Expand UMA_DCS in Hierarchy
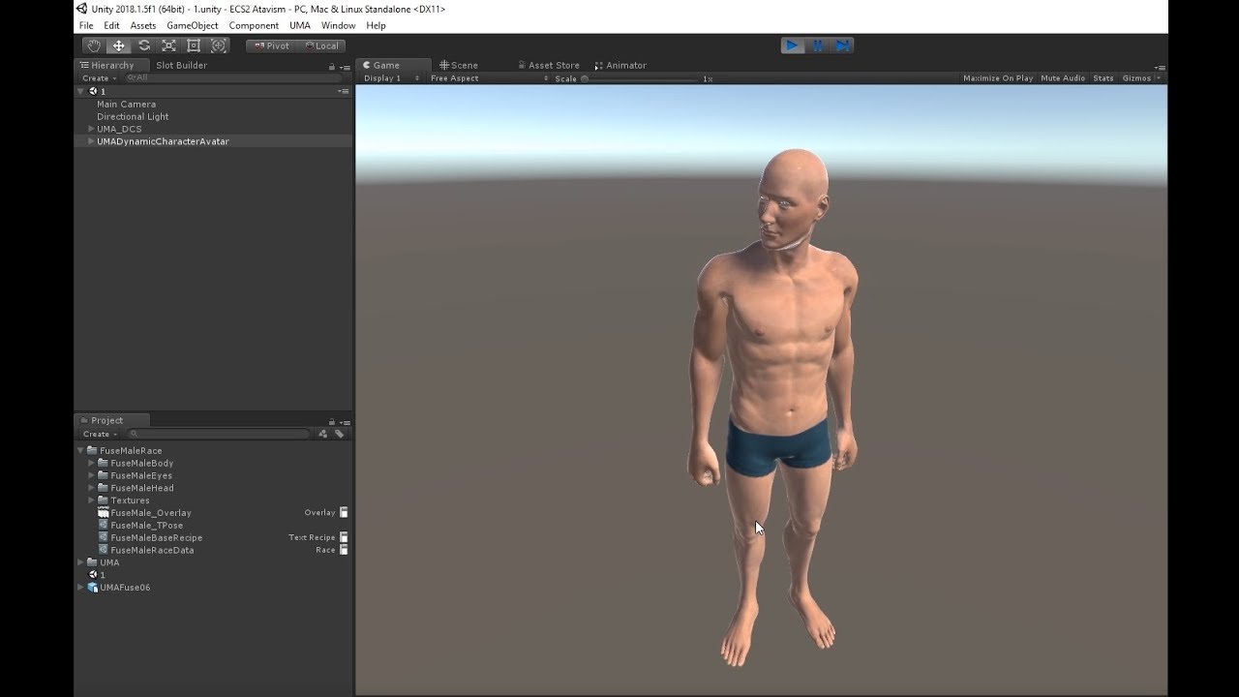The width and height of the screenshot is (1239, 697). 91,129
